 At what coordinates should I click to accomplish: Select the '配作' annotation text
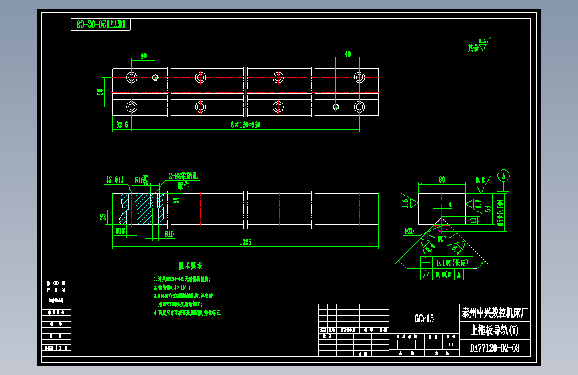click(x=183, y=185)
